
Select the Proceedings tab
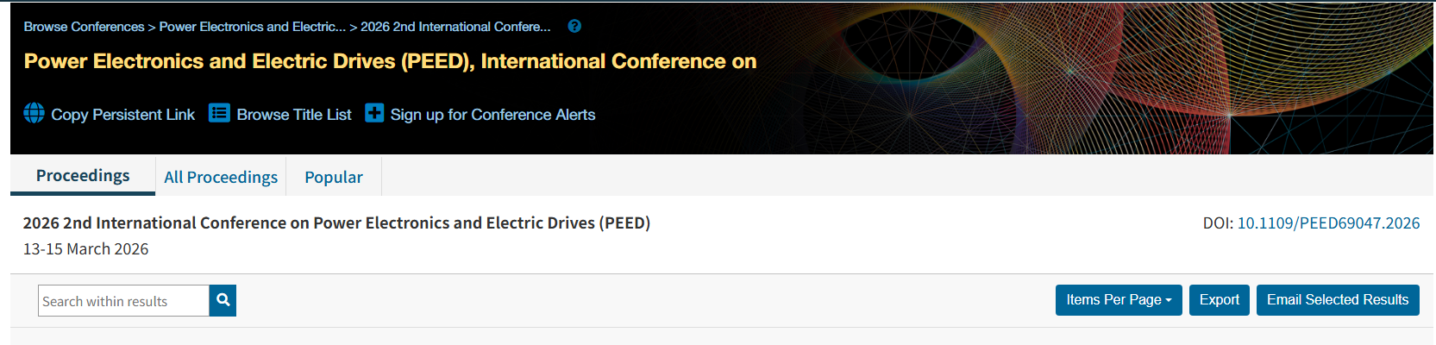click(83, 175)
